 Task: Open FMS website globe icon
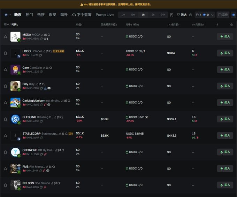pos(48,171)
